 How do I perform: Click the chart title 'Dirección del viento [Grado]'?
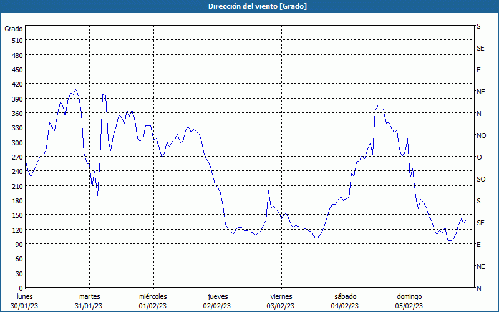[x=258, y=6]
